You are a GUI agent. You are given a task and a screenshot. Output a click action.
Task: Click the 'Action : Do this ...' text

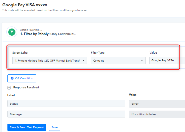[31, 30]
